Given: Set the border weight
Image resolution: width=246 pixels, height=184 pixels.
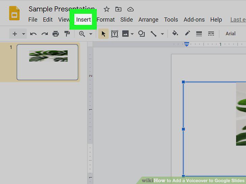Looking at the screenshot, I should [199, 34].
